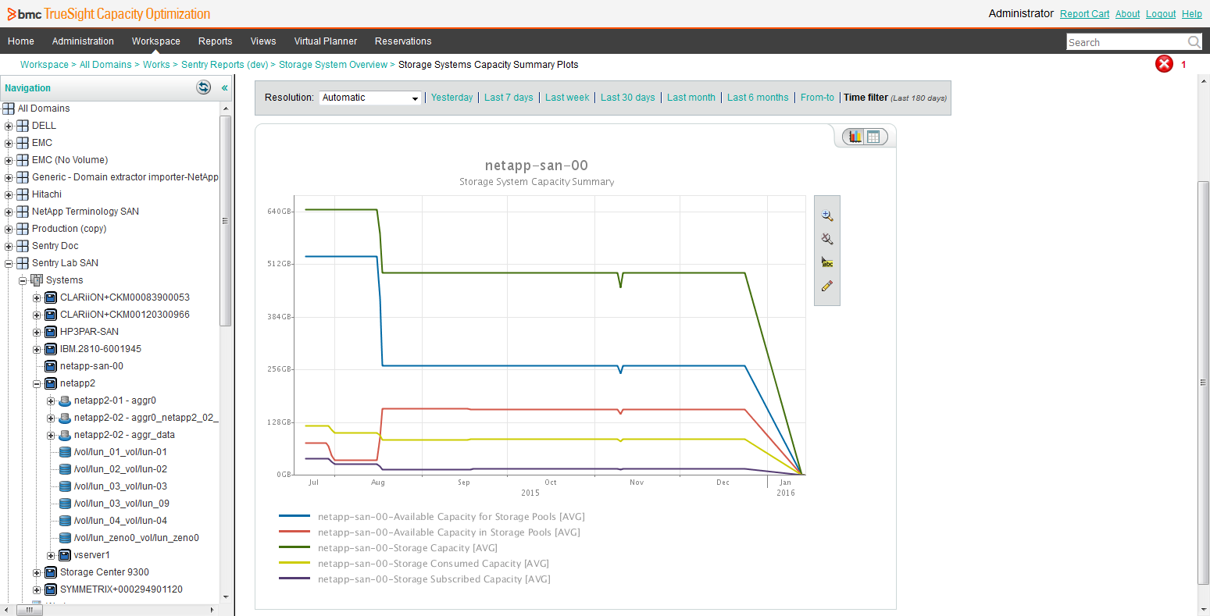This screenshot has width=1210, height=616.
Task: Switch to data table view
Action: click(x=873, y=137)
